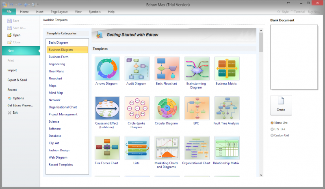The height and width of the screenshot is (189, 325).
Task: Click the Open folder icon
Action: coord(9,35)
